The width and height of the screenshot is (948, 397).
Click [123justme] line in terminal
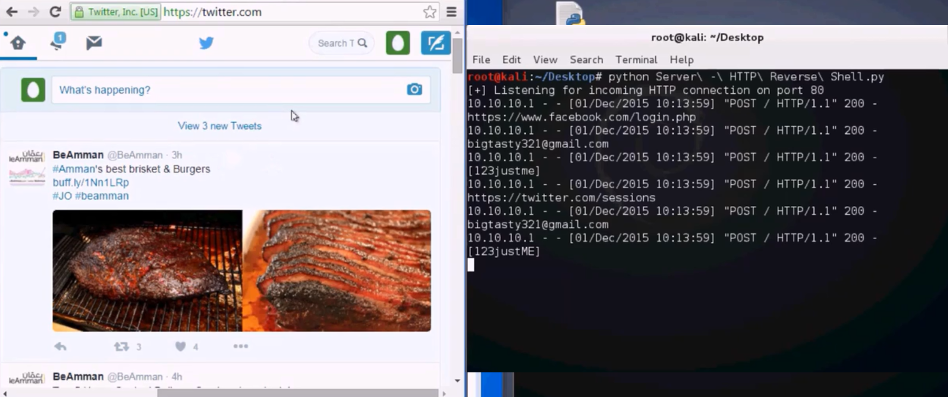click(504, 171)
